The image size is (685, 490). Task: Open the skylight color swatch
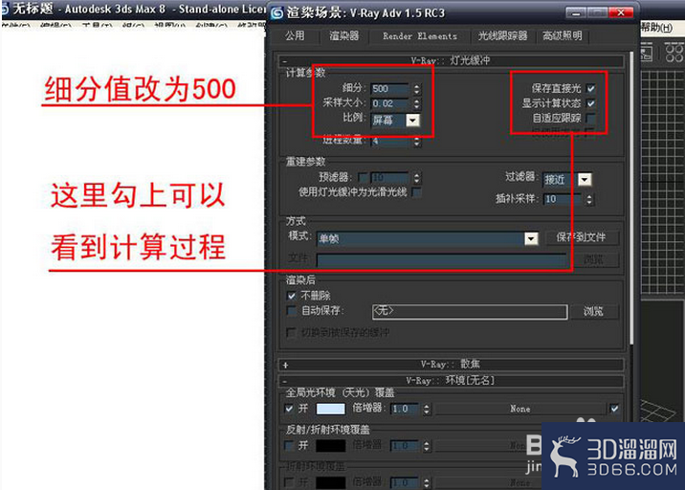tap(330, 410)
